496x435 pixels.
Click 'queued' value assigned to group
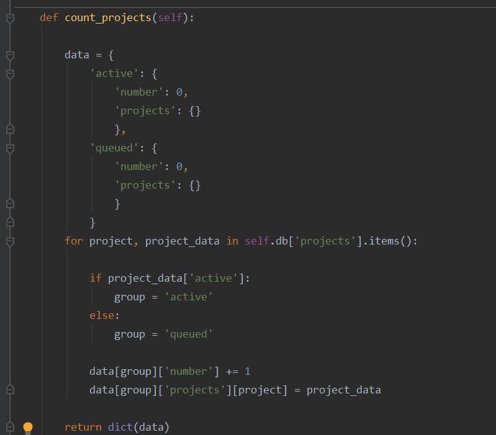pyautogui.click(x=189, y=334)
